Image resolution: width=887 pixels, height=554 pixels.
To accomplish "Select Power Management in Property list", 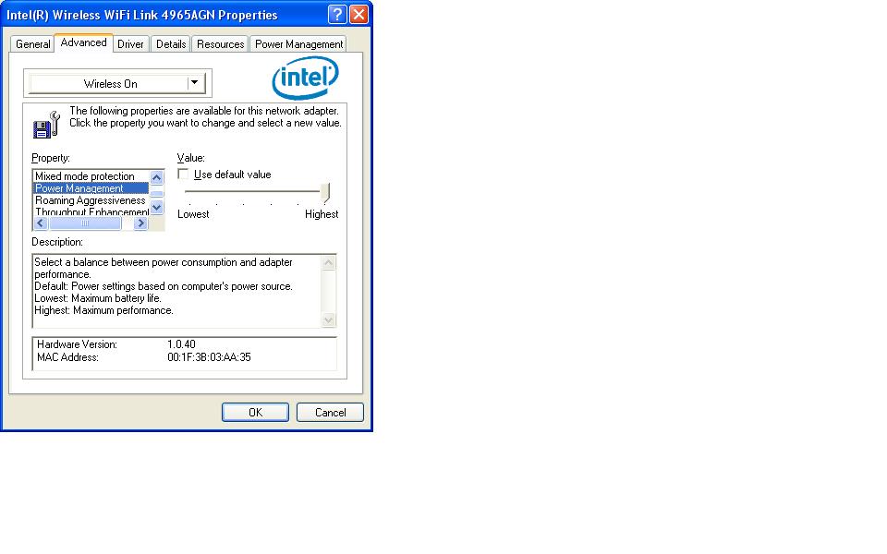I will point(91,188).
